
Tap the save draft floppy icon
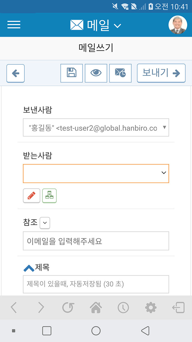point(72,73)
